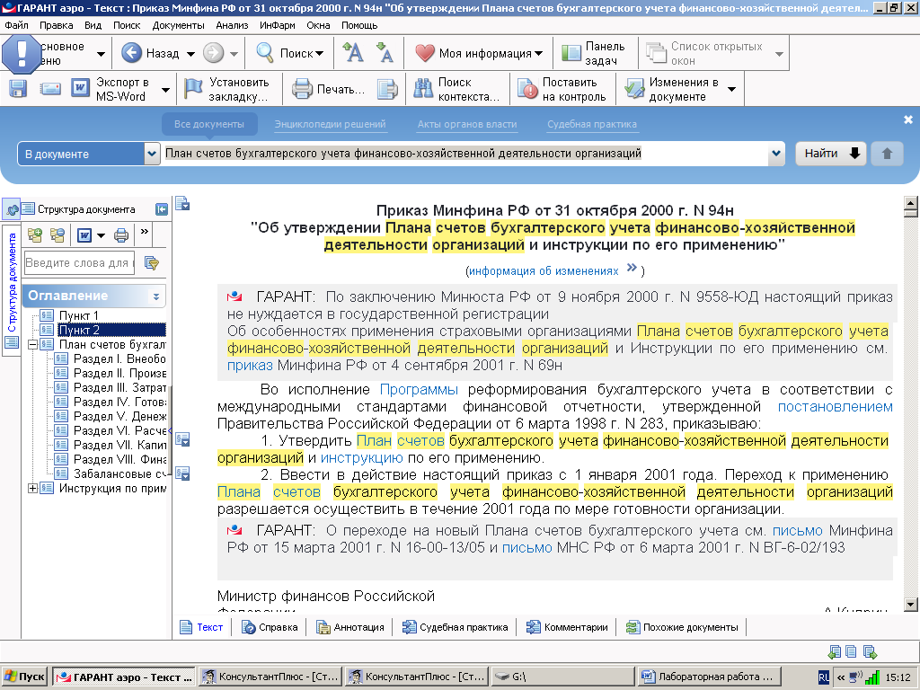Open информация об изменениях link
920x690 pixels.
(544, 271)
